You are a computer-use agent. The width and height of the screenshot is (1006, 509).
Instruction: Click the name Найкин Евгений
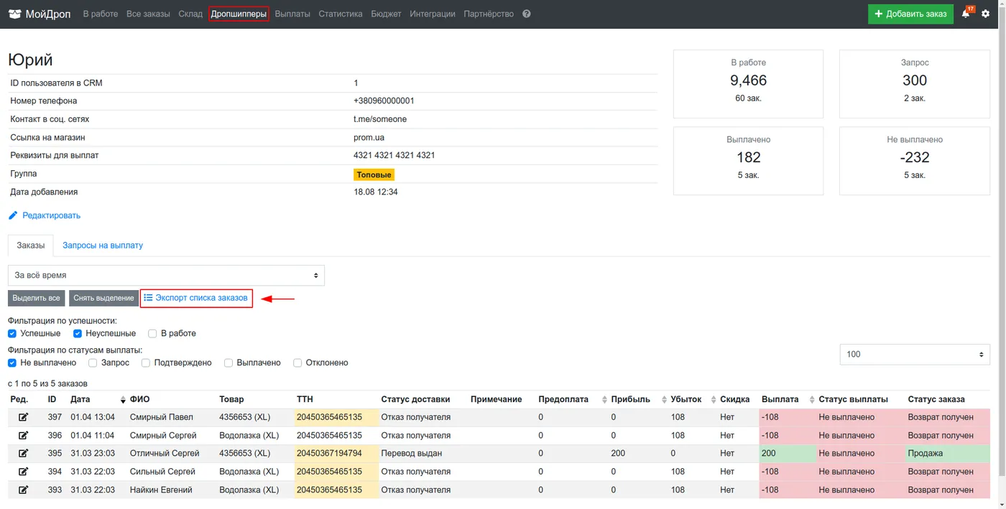(161, 490)
